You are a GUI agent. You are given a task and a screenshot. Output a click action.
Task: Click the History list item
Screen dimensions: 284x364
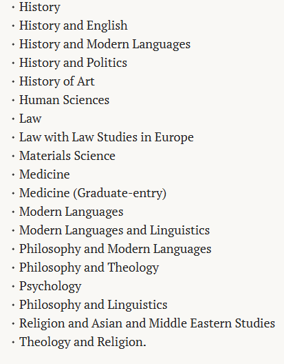point(40,7)
